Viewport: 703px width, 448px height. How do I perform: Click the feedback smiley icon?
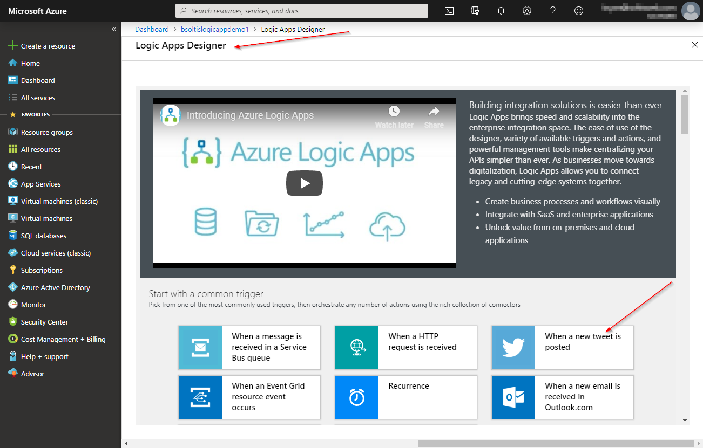click(579, 11)
